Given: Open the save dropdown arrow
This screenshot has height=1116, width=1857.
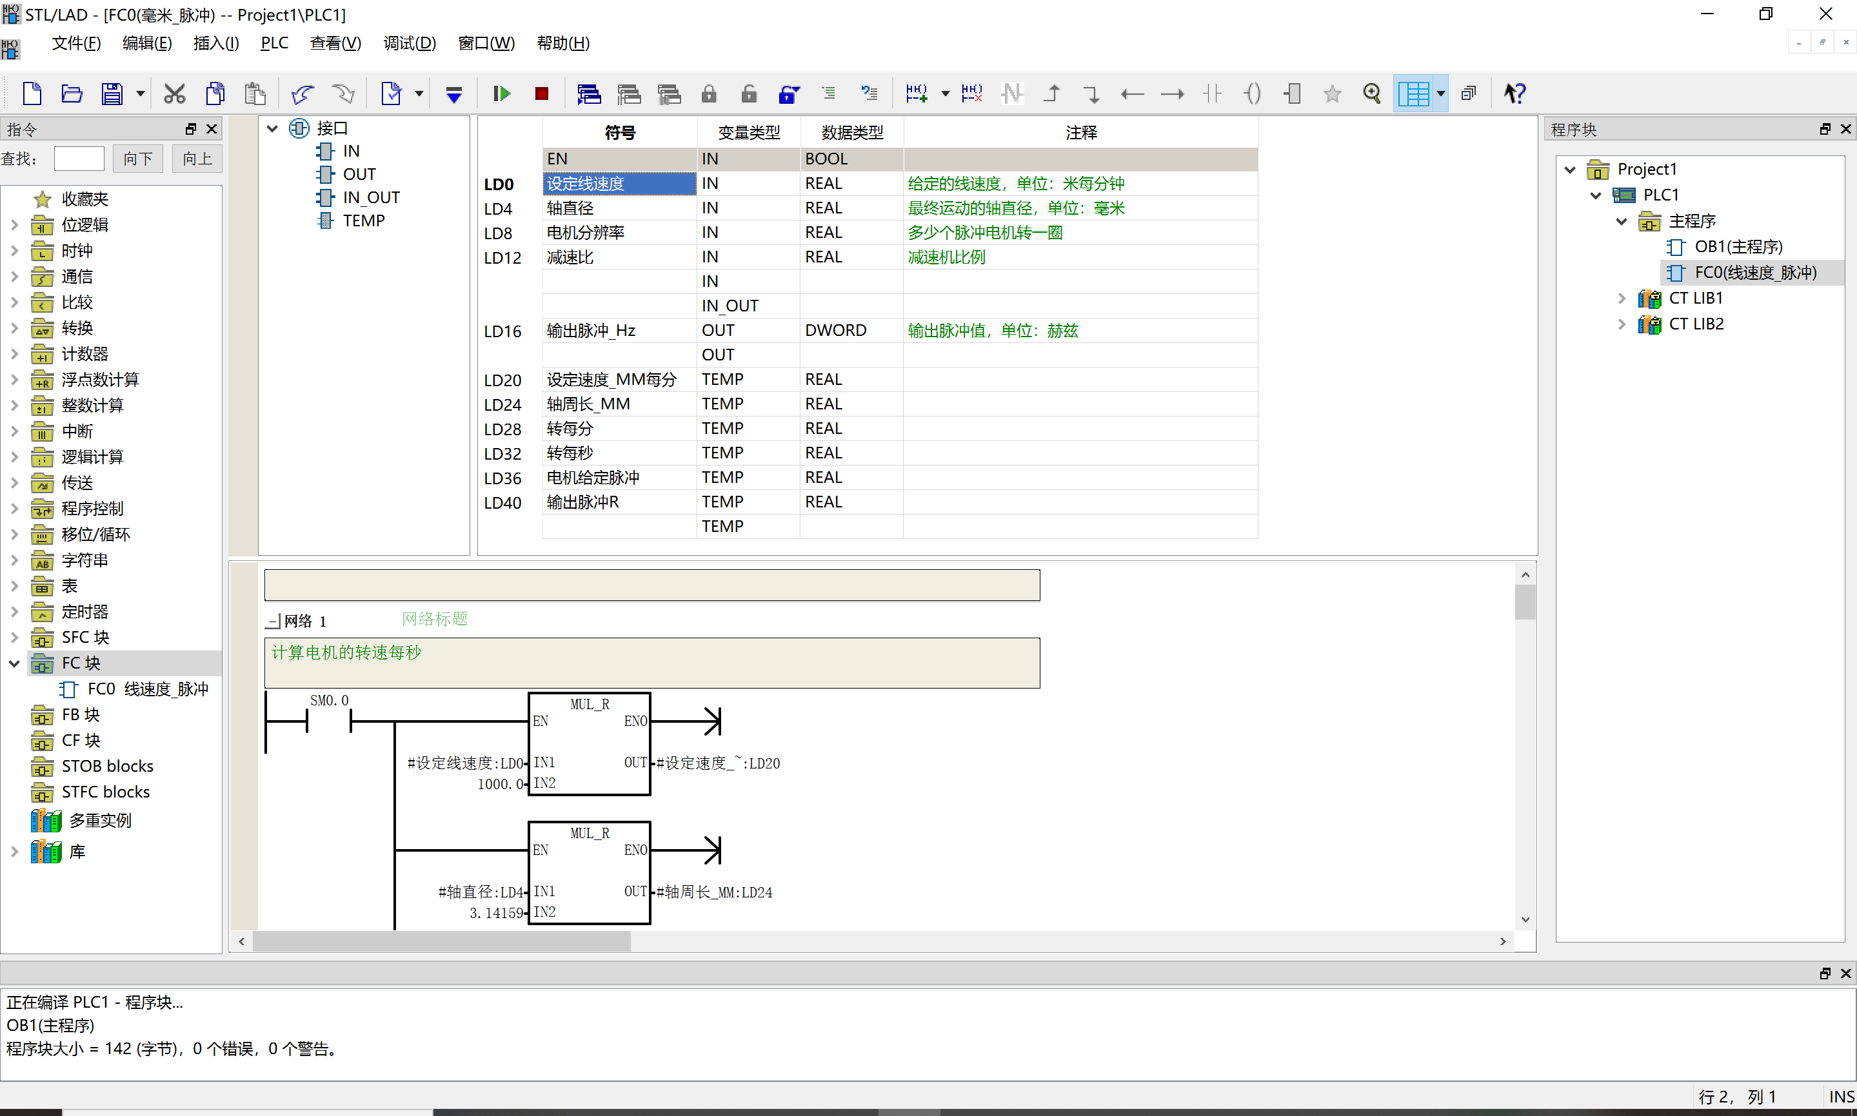Looking at the screenshot, I should tap(140, 93).
